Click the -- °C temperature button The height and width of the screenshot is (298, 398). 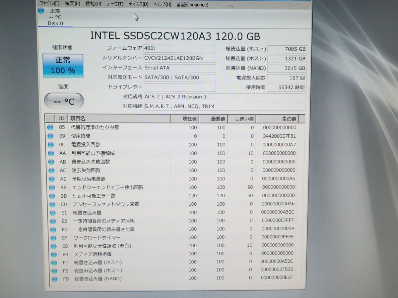pyautogui.click(x=64, y=101)
